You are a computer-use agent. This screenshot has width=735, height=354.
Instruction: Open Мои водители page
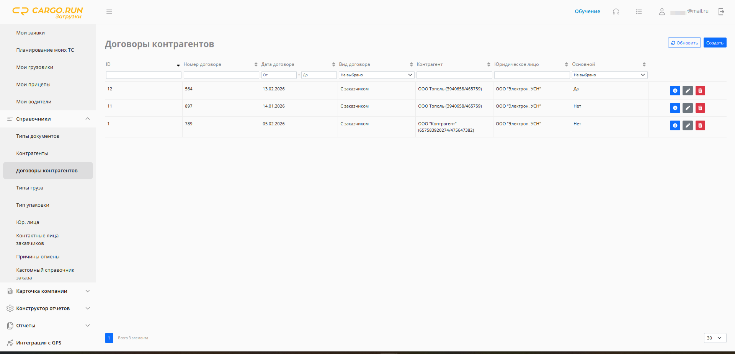34,102
